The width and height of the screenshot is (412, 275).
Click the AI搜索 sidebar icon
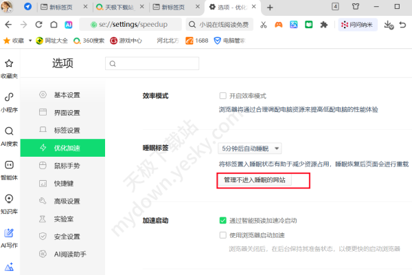(9, 135)
